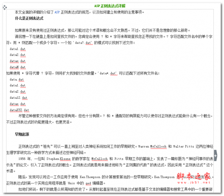
Task: Click the list line 'data12.dat'
Action: 18,98
